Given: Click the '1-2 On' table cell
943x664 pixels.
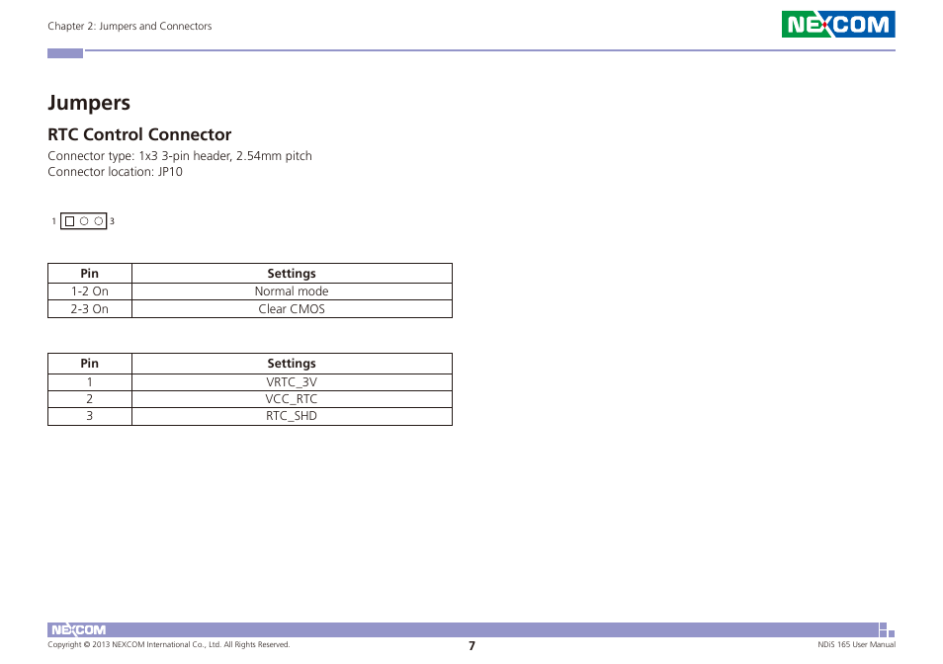Looking at the screenshot, I should click(x=90, y=291).
